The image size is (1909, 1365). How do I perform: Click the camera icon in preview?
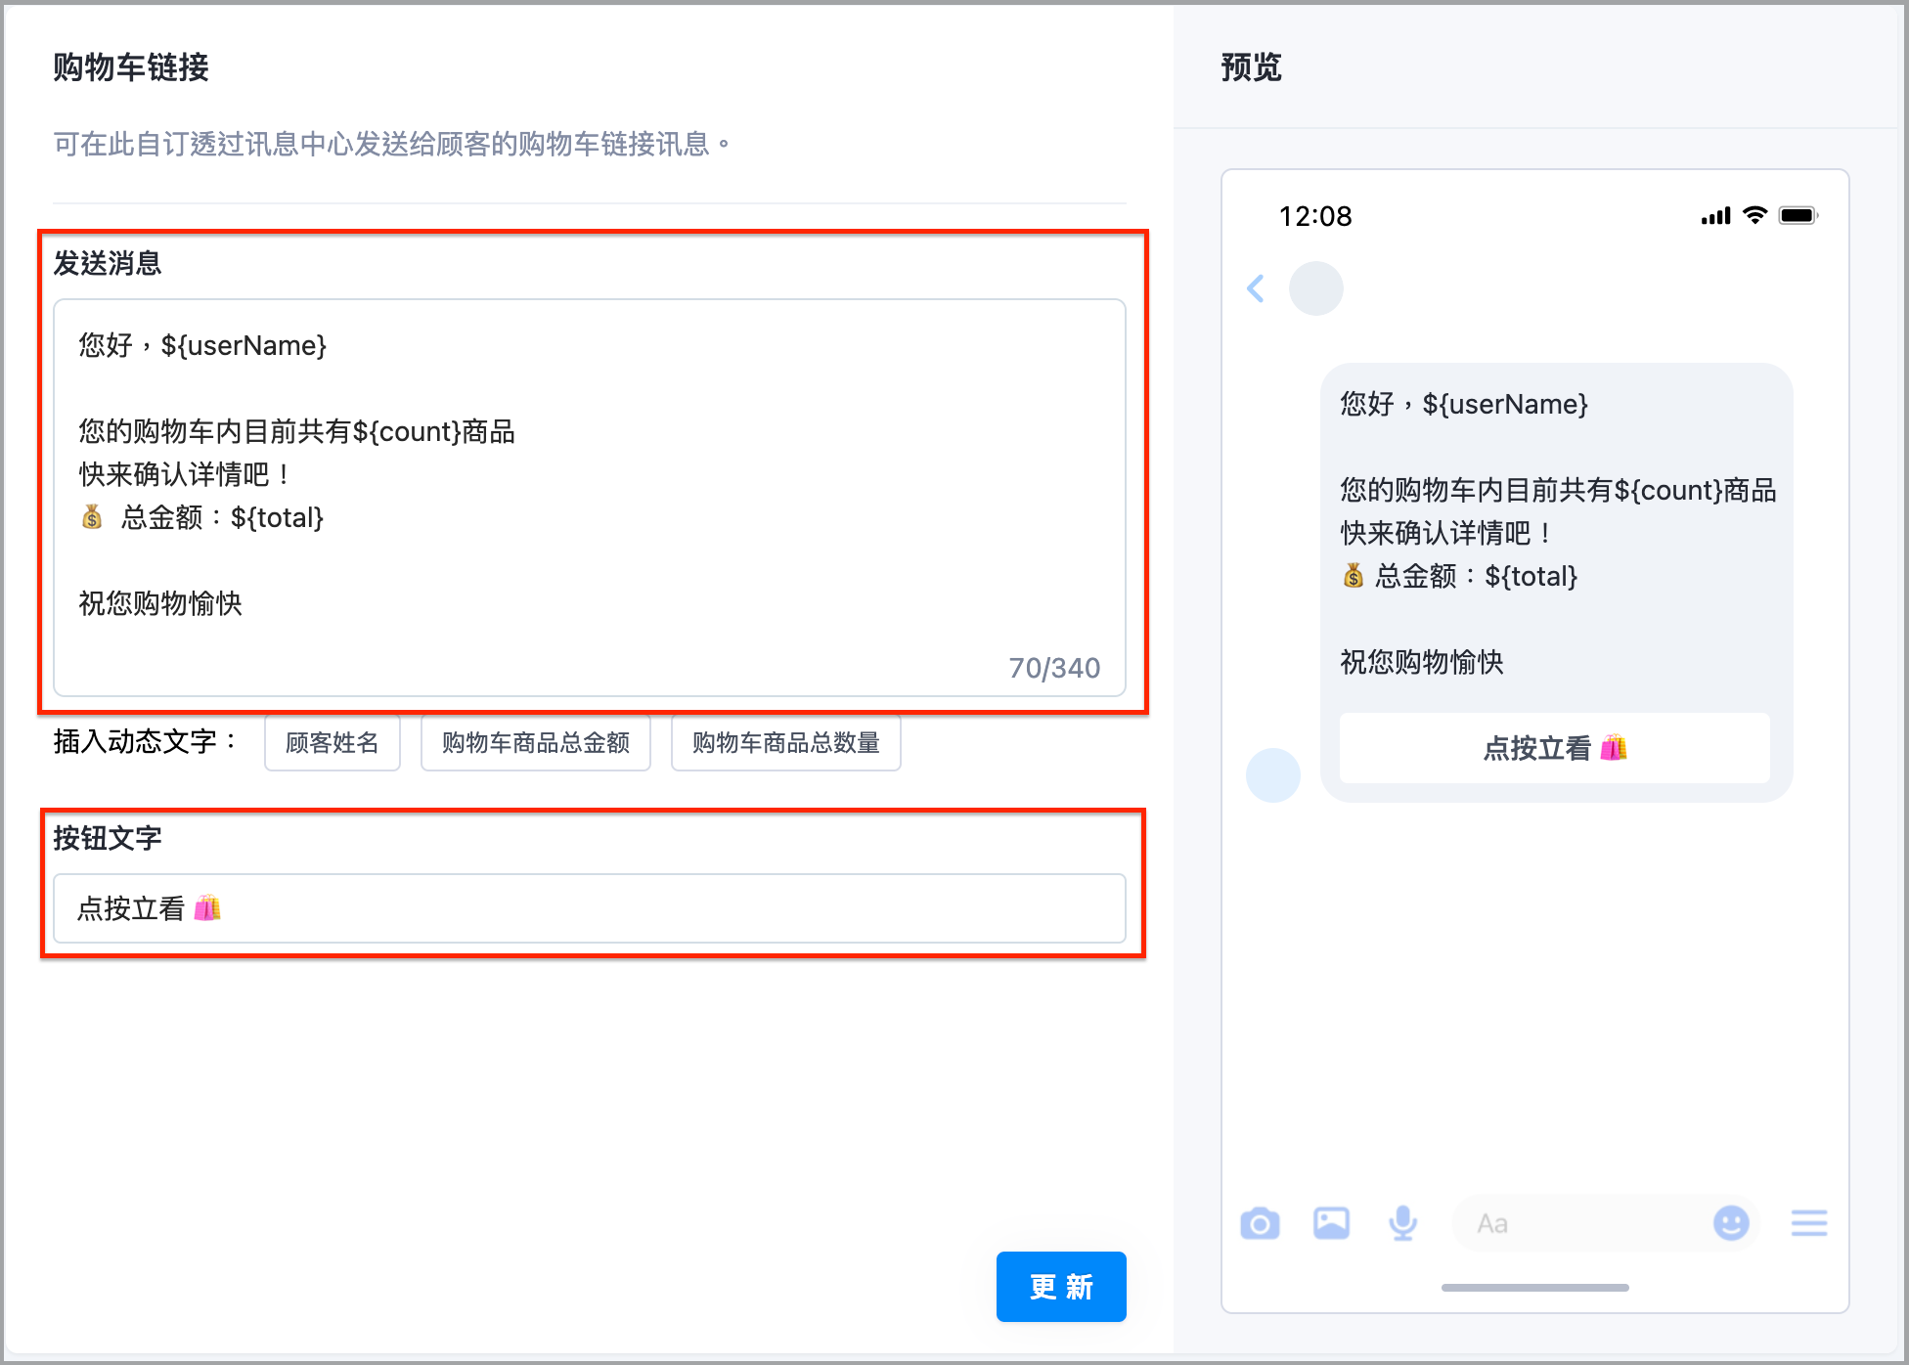[x=1260, y=1223]
